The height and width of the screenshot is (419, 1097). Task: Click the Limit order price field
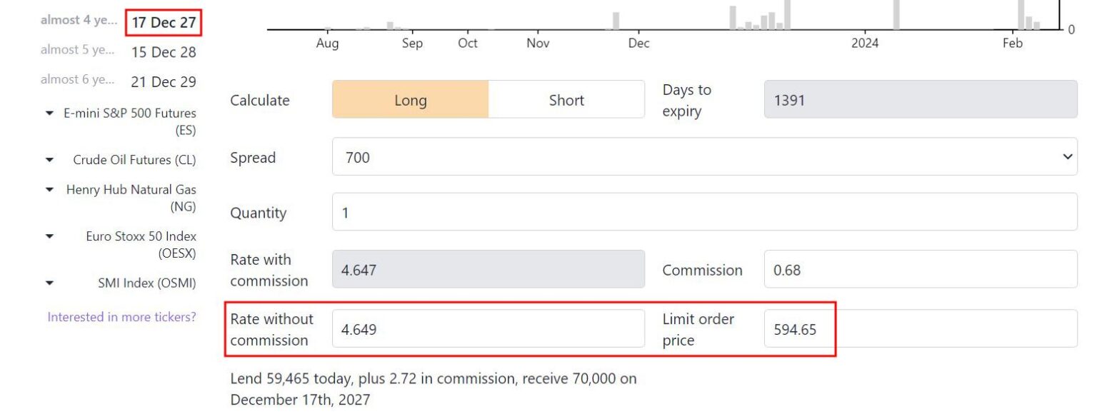tap(921, 329)
